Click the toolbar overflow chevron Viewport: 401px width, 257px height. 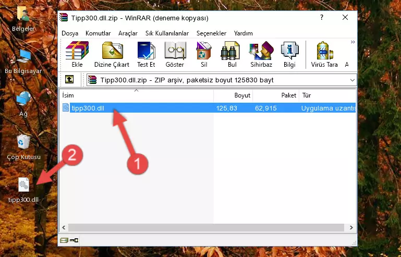pos(353,42)
